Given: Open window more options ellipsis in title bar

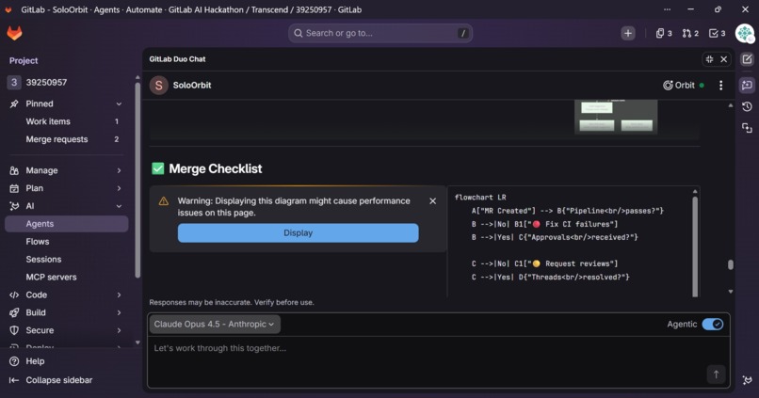Looking at the screenshot, I should click(x=667, y=9).
